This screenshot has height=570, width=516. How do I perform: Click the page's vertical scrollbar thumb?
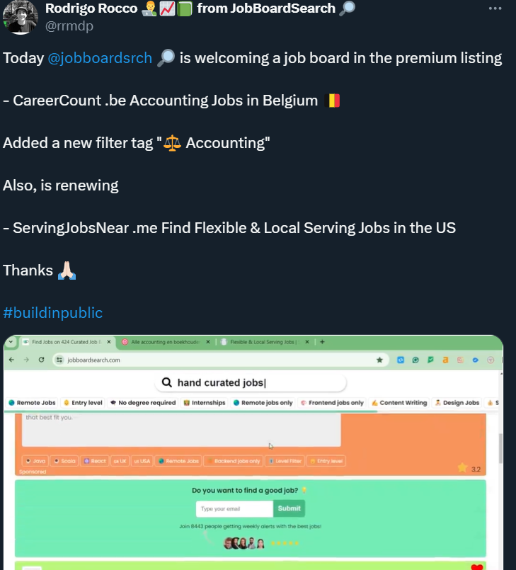click(x=500, y=449)
